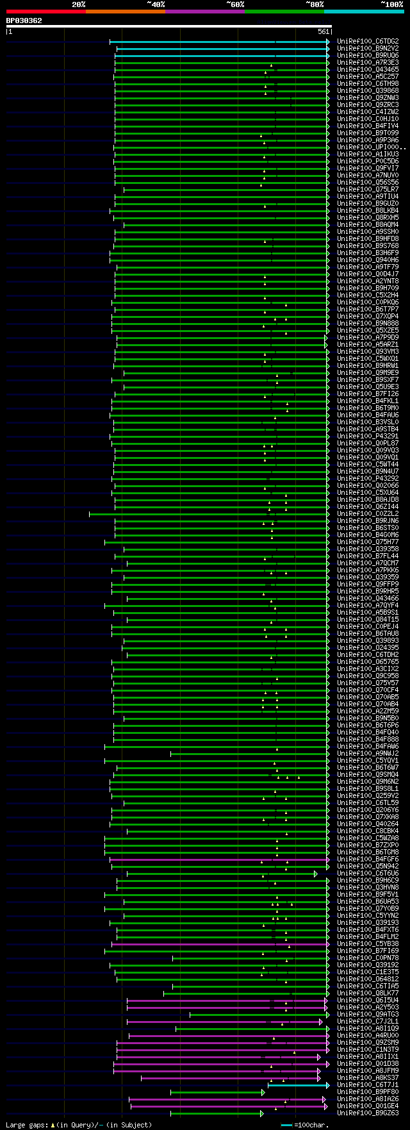Viewport: 410px width, 1130px height.
Task: Select the label UniRef100_C6T7J1
Action: pyautogui.click(x=368, y=1084)
